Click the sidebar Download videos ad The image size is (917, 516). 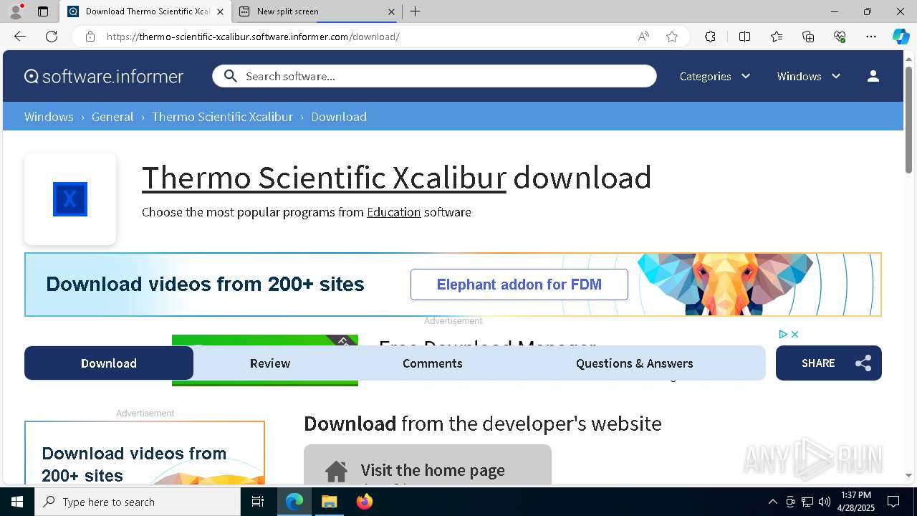point(145,453)
